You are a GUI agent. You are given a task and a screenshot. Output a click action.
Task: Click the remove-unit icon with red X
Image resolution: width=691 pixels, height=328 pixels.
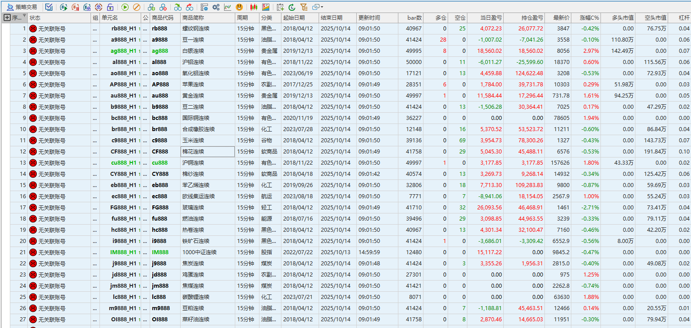click(x=164, y=7)
